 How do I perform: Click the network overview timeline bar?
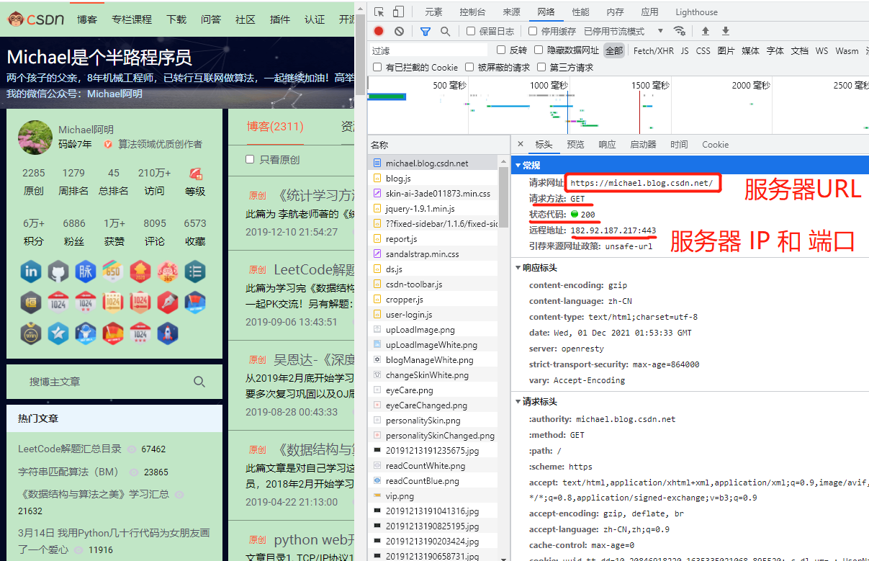click(618, 106)
